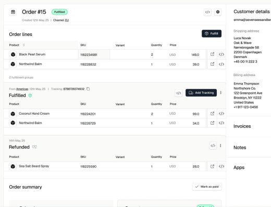Click the Channel link in the order header

(x=67, y=20)
